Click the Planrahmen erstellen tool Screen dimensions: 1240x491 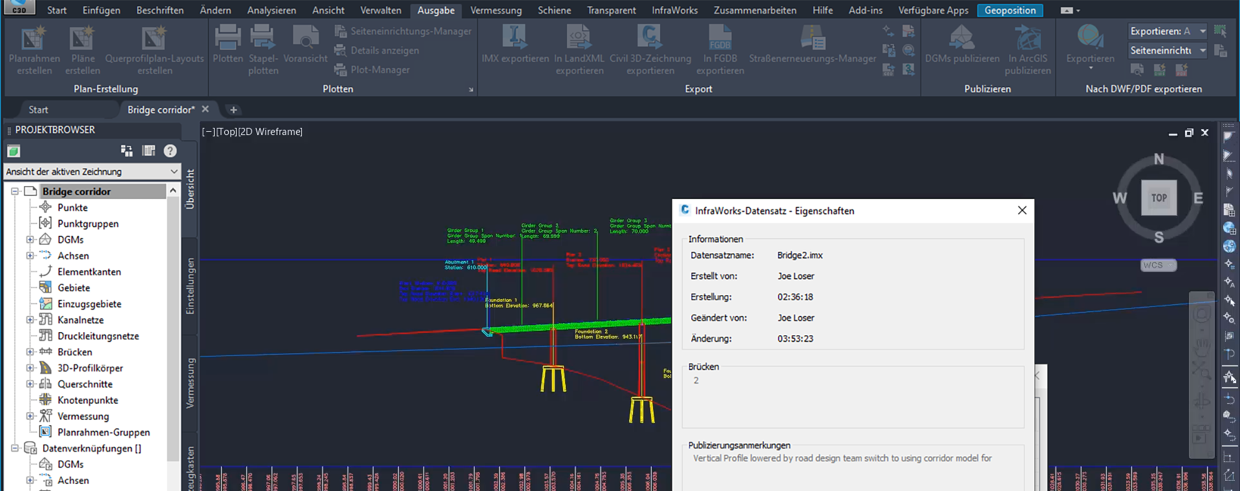point(34,50)
